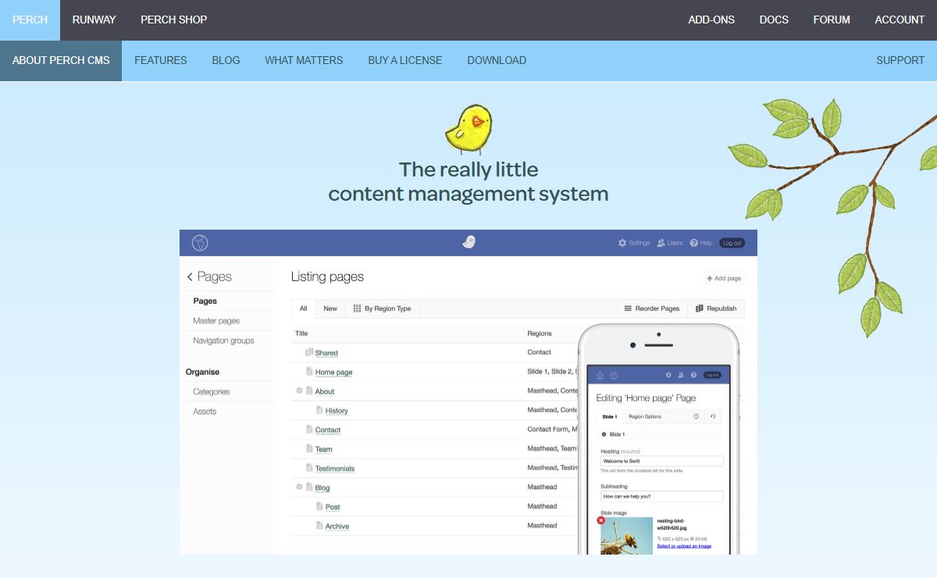Open FORUM in top navigation
Image resolution: width=937 pixels, height=578 pixels.
(832, 20)
